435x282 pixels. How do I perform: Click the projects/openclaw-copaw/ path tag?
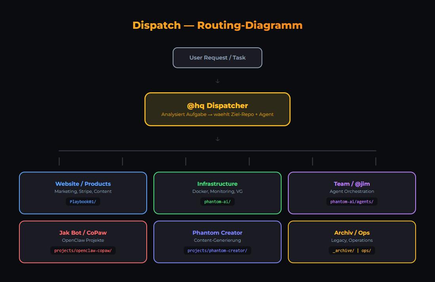pos(83,250)
